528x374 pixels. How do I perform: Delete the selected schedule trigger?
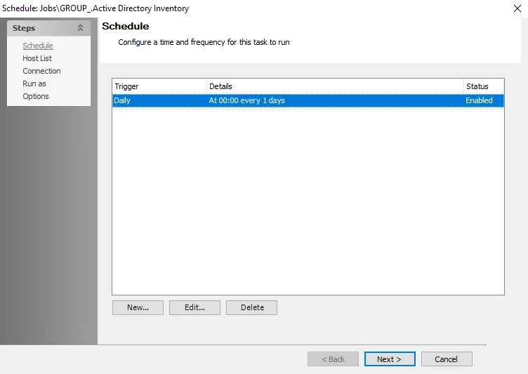[251, 307]
